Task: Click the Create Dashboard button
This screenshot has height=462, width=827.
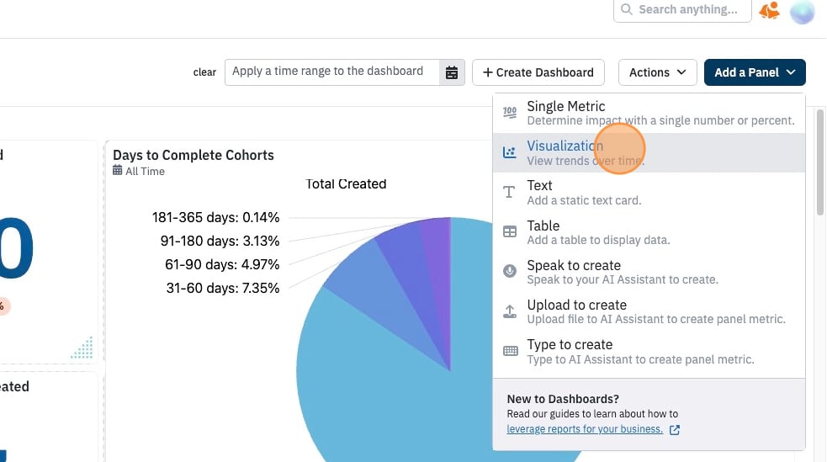Action: click(x=538, y=72)
